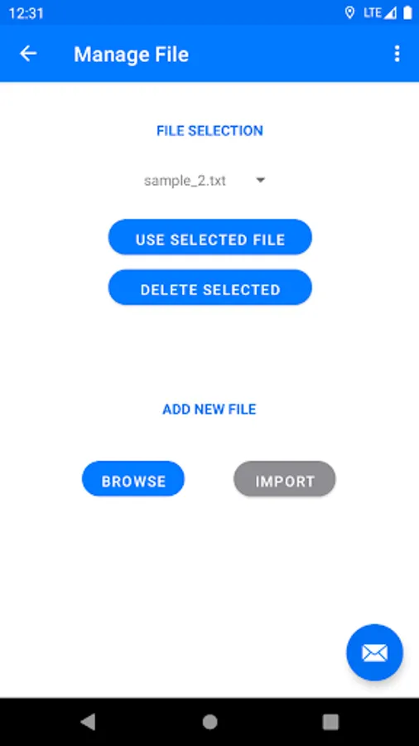Image resolution: width=419 pixels, height=746 pixels.
Task: Tap the floating email envelope button
Action: 374,652
